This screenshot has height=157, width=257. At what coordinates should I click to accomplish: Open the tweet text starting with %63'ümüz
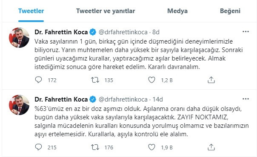142,121
